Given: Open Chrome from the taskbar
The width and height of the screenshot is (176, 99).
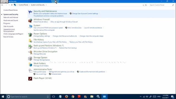Looking at the screenshot, I should click(73, 97).
